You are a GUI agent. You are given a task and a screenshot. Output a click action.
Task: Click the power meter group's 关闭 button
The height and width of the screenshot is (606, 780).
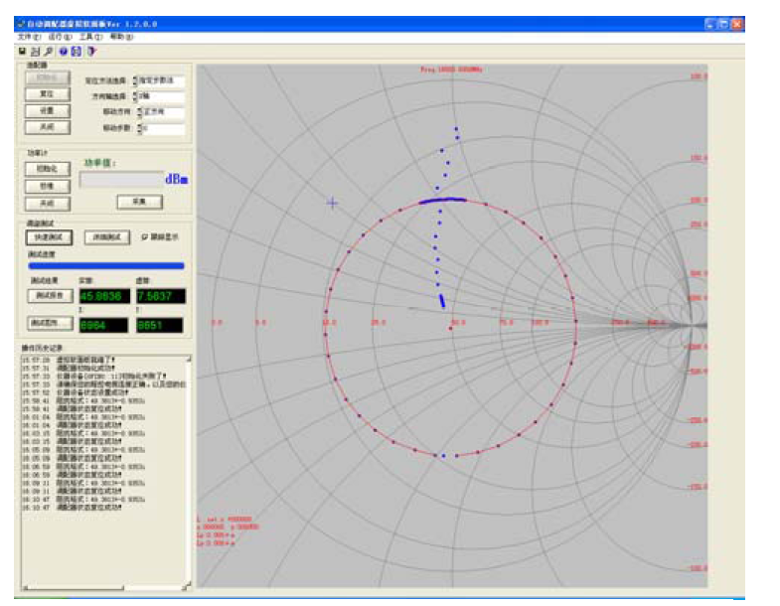pyautogui.click(x=48, y=204)
